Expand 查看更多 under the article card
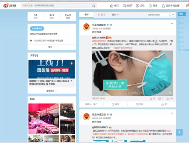This screenshot has width=189, height=143. point(51,91)
